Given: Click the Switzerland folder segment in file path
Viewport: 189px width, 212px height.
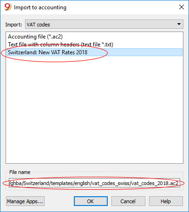Looking at the screenshot, I should (x=36, y=183).
